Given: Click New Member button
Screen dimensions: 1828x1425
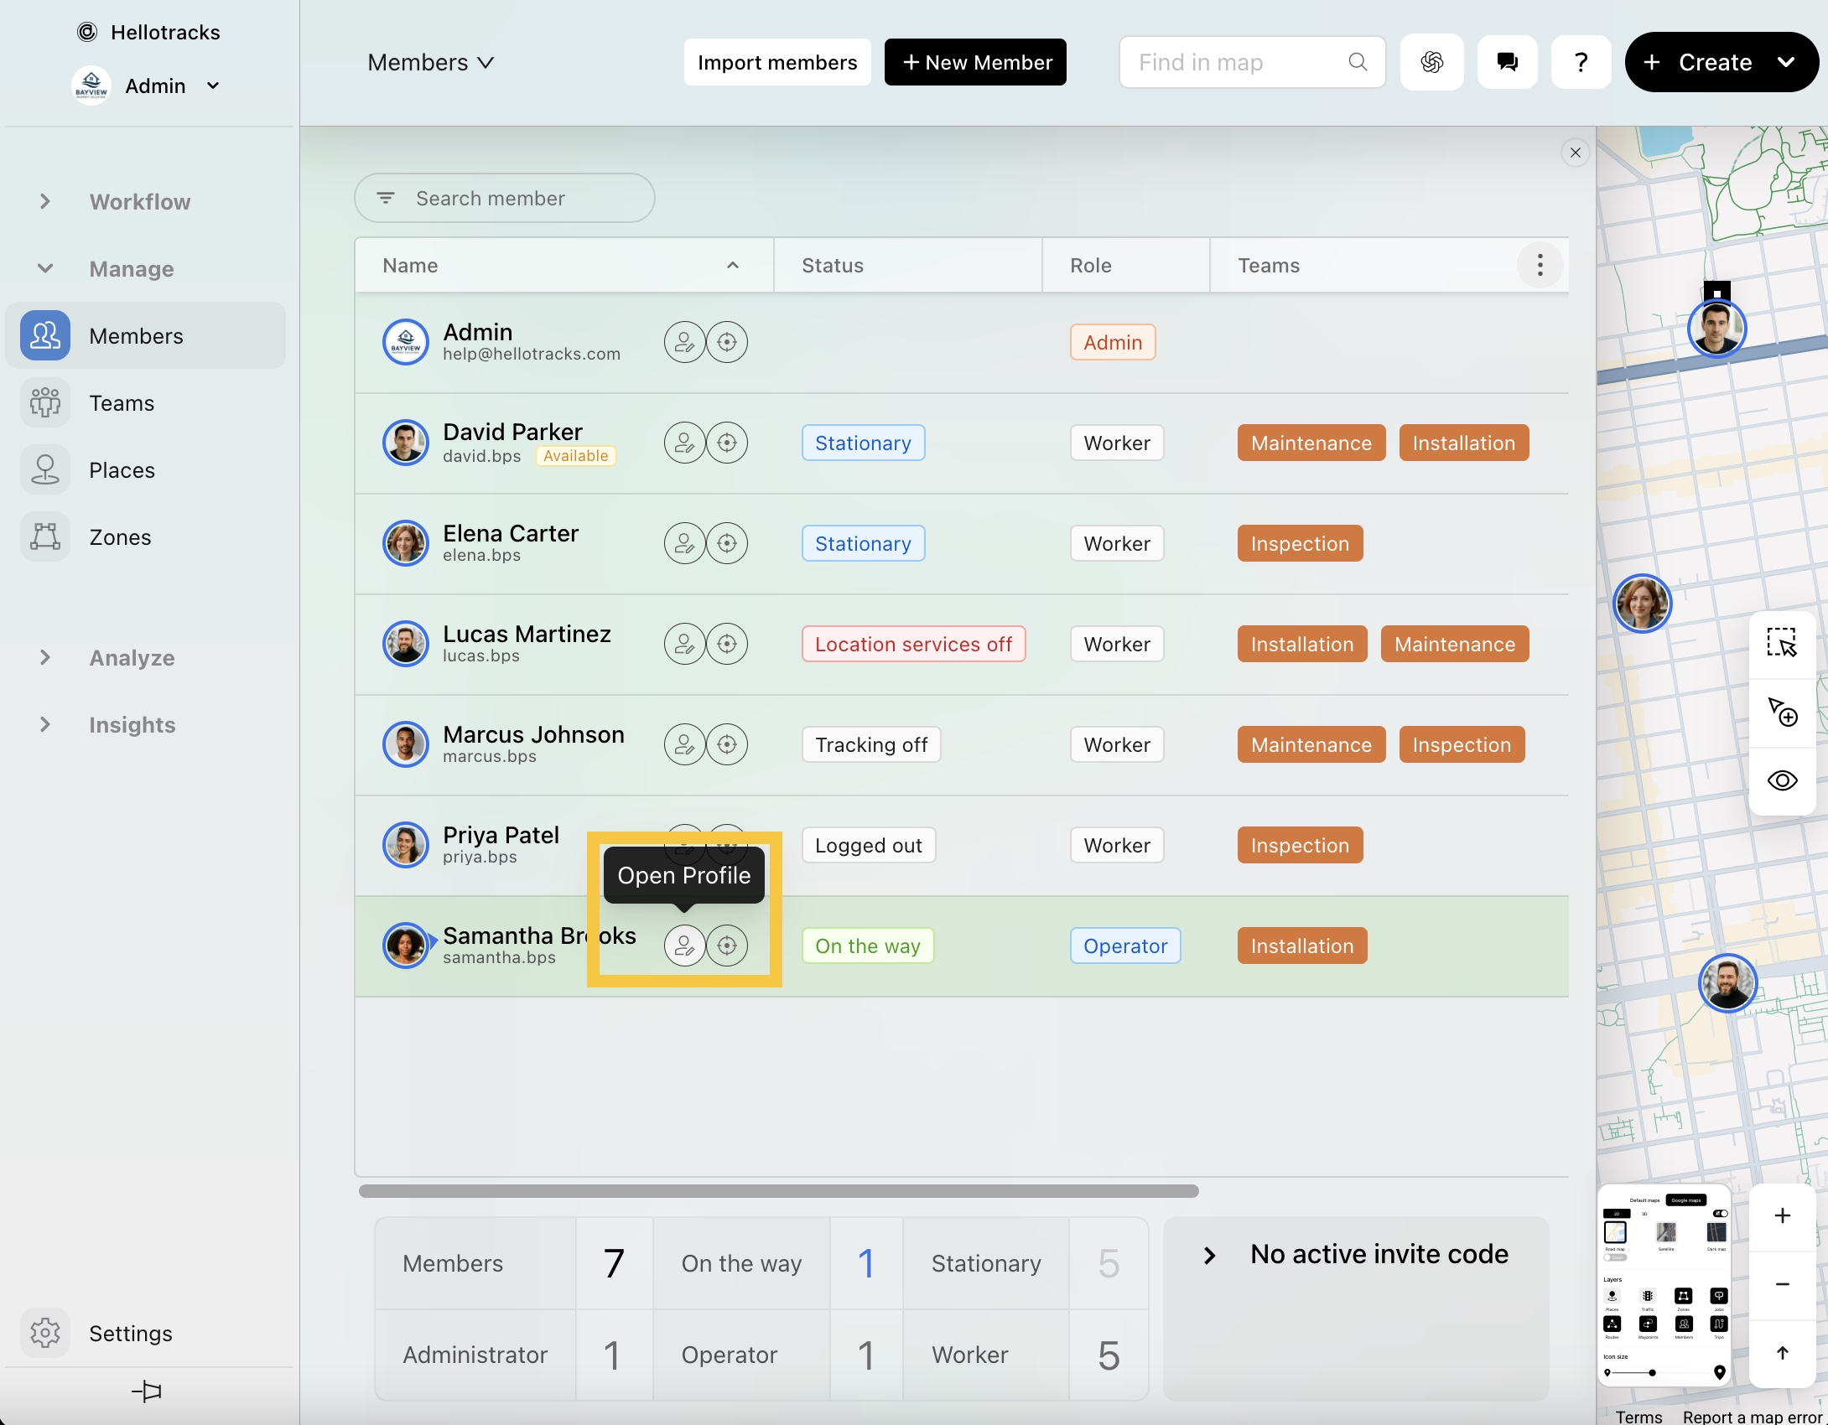Looking at the screenshot, I should coord(975,62).
